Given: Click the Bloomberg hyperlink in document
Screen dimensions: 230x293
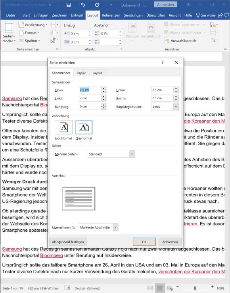Looking at the screenshot, I should 52,255.
